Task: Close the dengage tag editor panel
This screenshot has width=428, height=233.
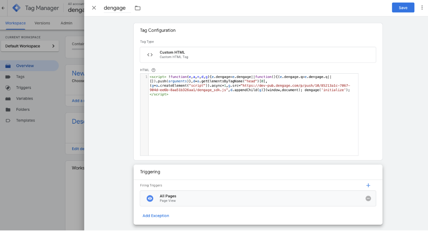Action: click(94, 8)
